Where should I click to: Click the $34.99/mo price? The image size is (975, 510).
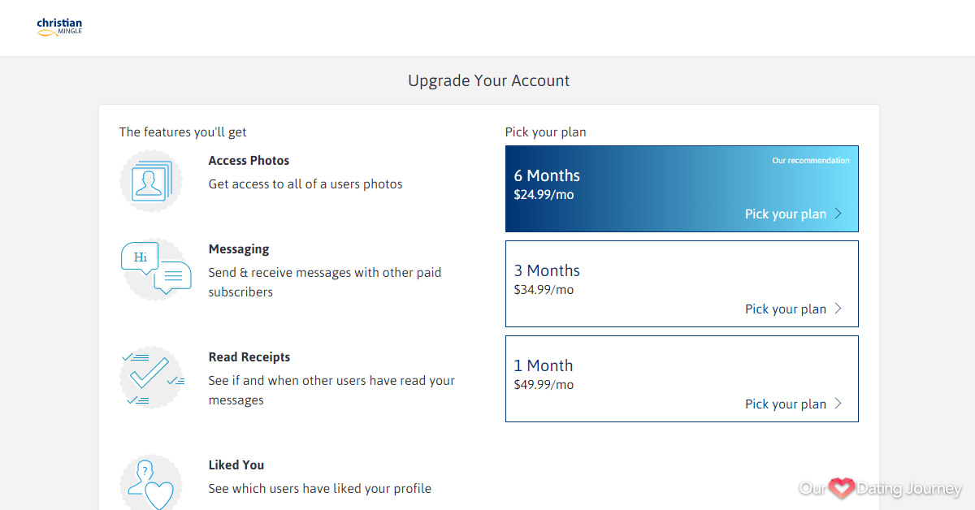[x=544, y=290]
